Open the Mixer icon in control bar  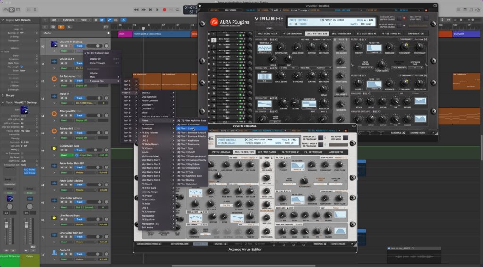click(x=29, y=10)
